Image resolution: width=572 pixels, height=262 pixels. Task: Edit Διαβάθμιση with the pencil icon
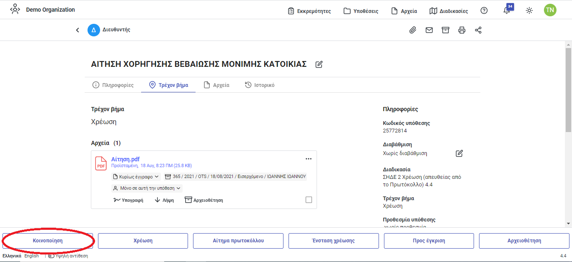pos(459,153)
